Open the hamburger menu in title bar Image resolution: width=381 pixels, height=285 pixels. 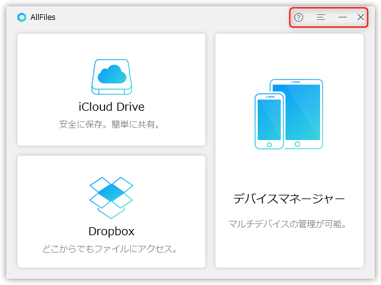(x=321, y=17)
